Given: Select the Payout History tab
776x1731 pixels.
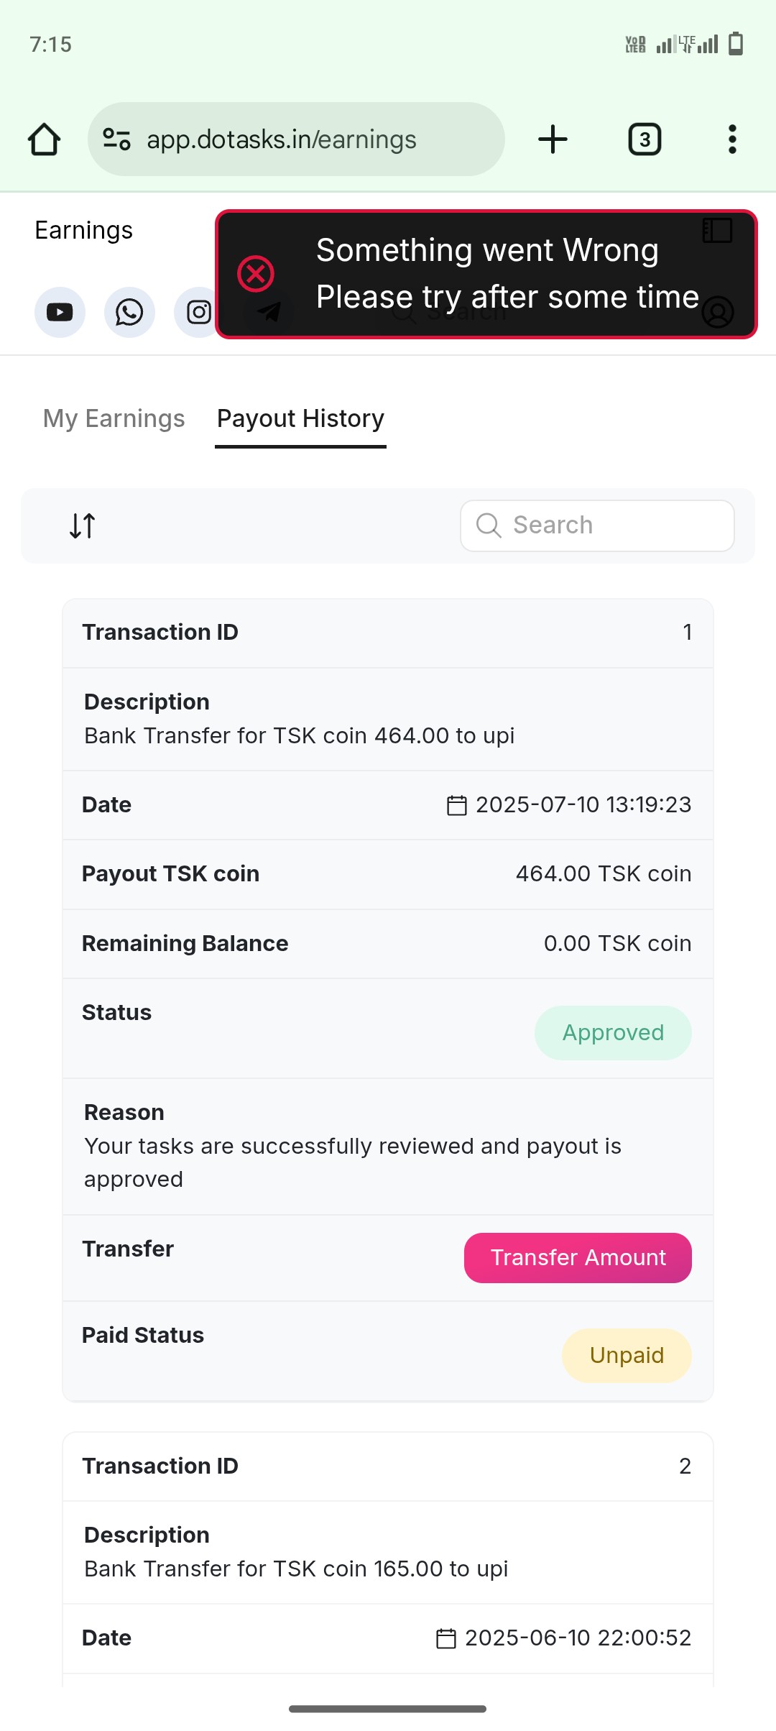Looking at the screenshot, I should click(300, 418).
